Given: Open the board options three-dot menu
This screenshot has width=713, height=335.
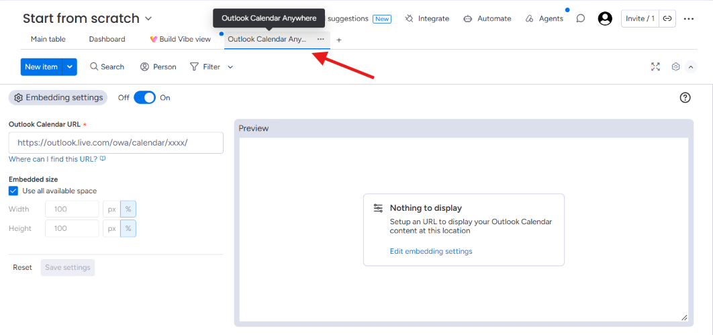Looking at the screenshot, I should point(688,19).
